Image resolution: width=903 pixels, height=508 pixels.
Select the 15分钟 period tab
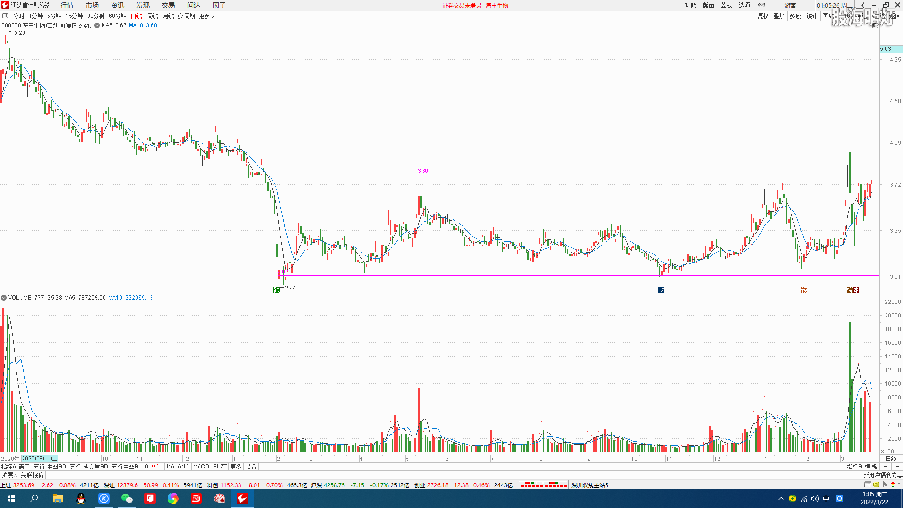(74, 16)
